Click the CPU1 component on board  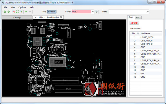click(x=58, y=62)
